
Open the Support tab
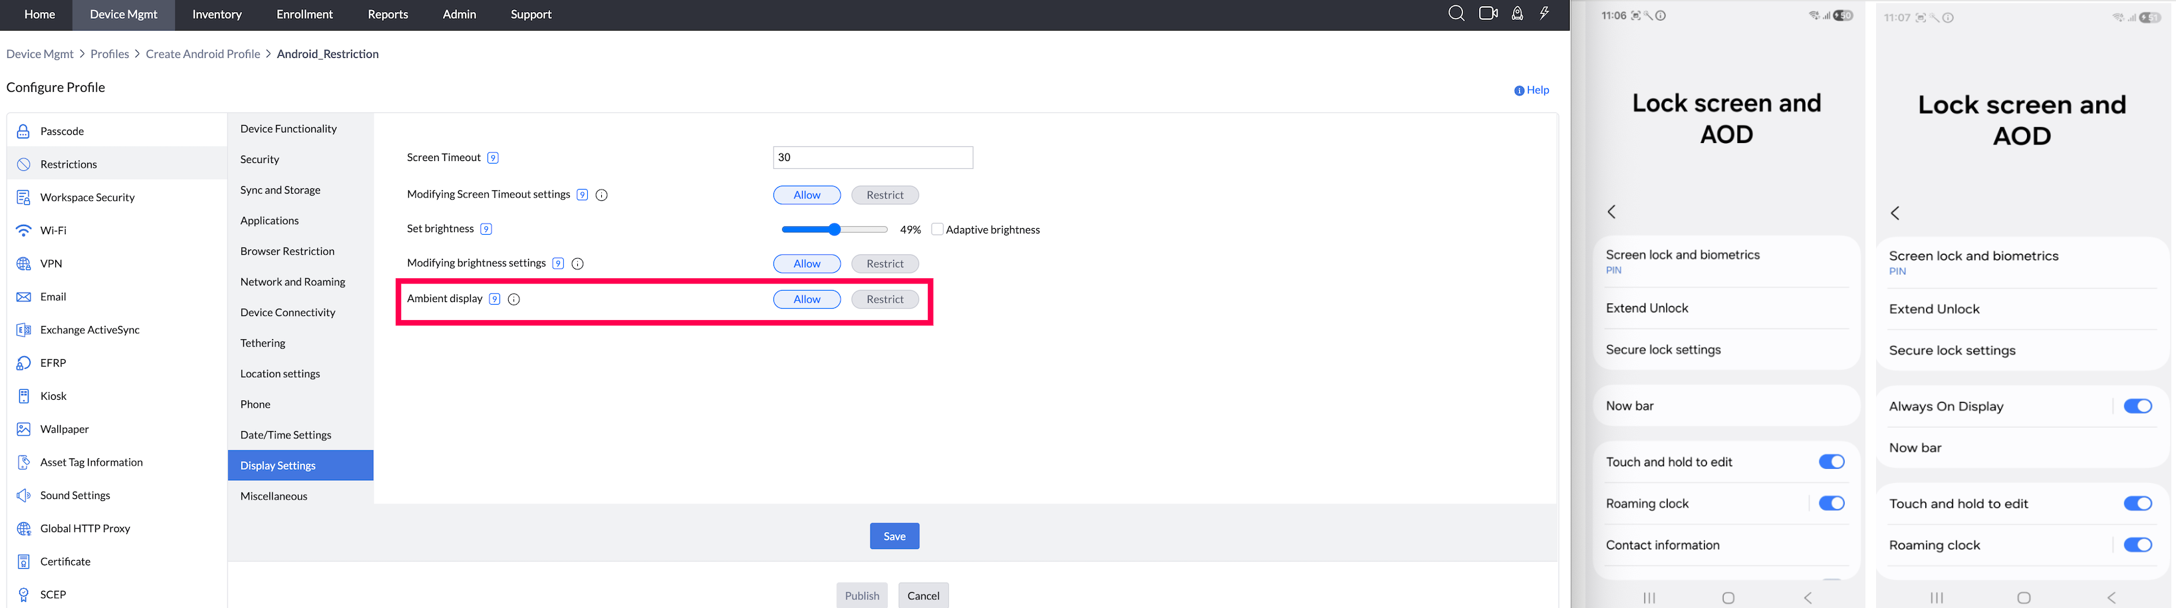(x=531, y=15)
